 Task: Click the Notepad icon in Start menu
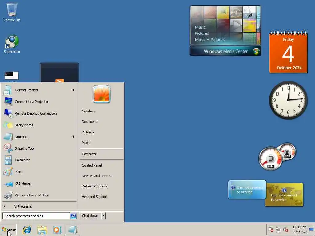[8, 137]
